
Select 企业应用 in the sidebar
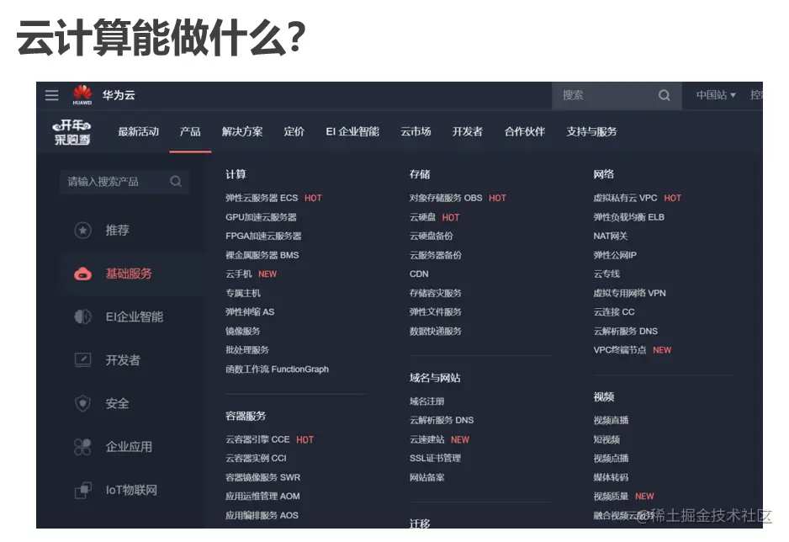coord(129,447)
